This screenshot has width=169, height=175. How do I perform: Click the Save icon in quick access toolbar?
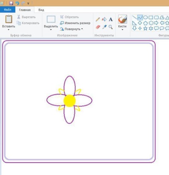click(x=11, y=3)
